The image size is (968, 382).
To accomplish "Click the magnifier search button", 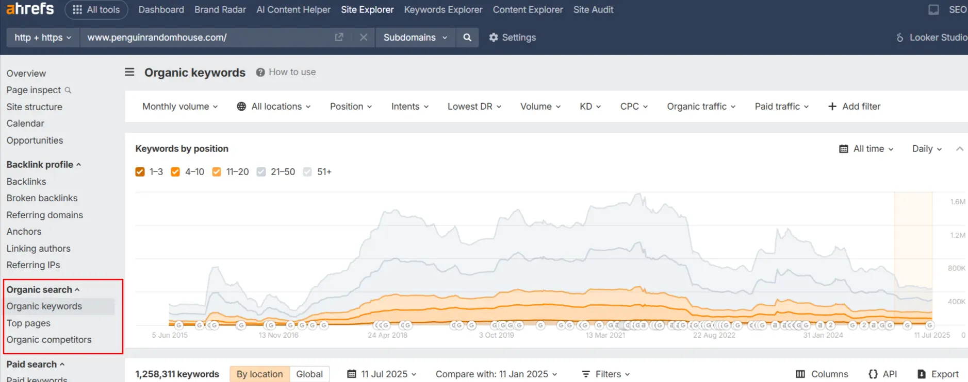I will pos(467,37).
